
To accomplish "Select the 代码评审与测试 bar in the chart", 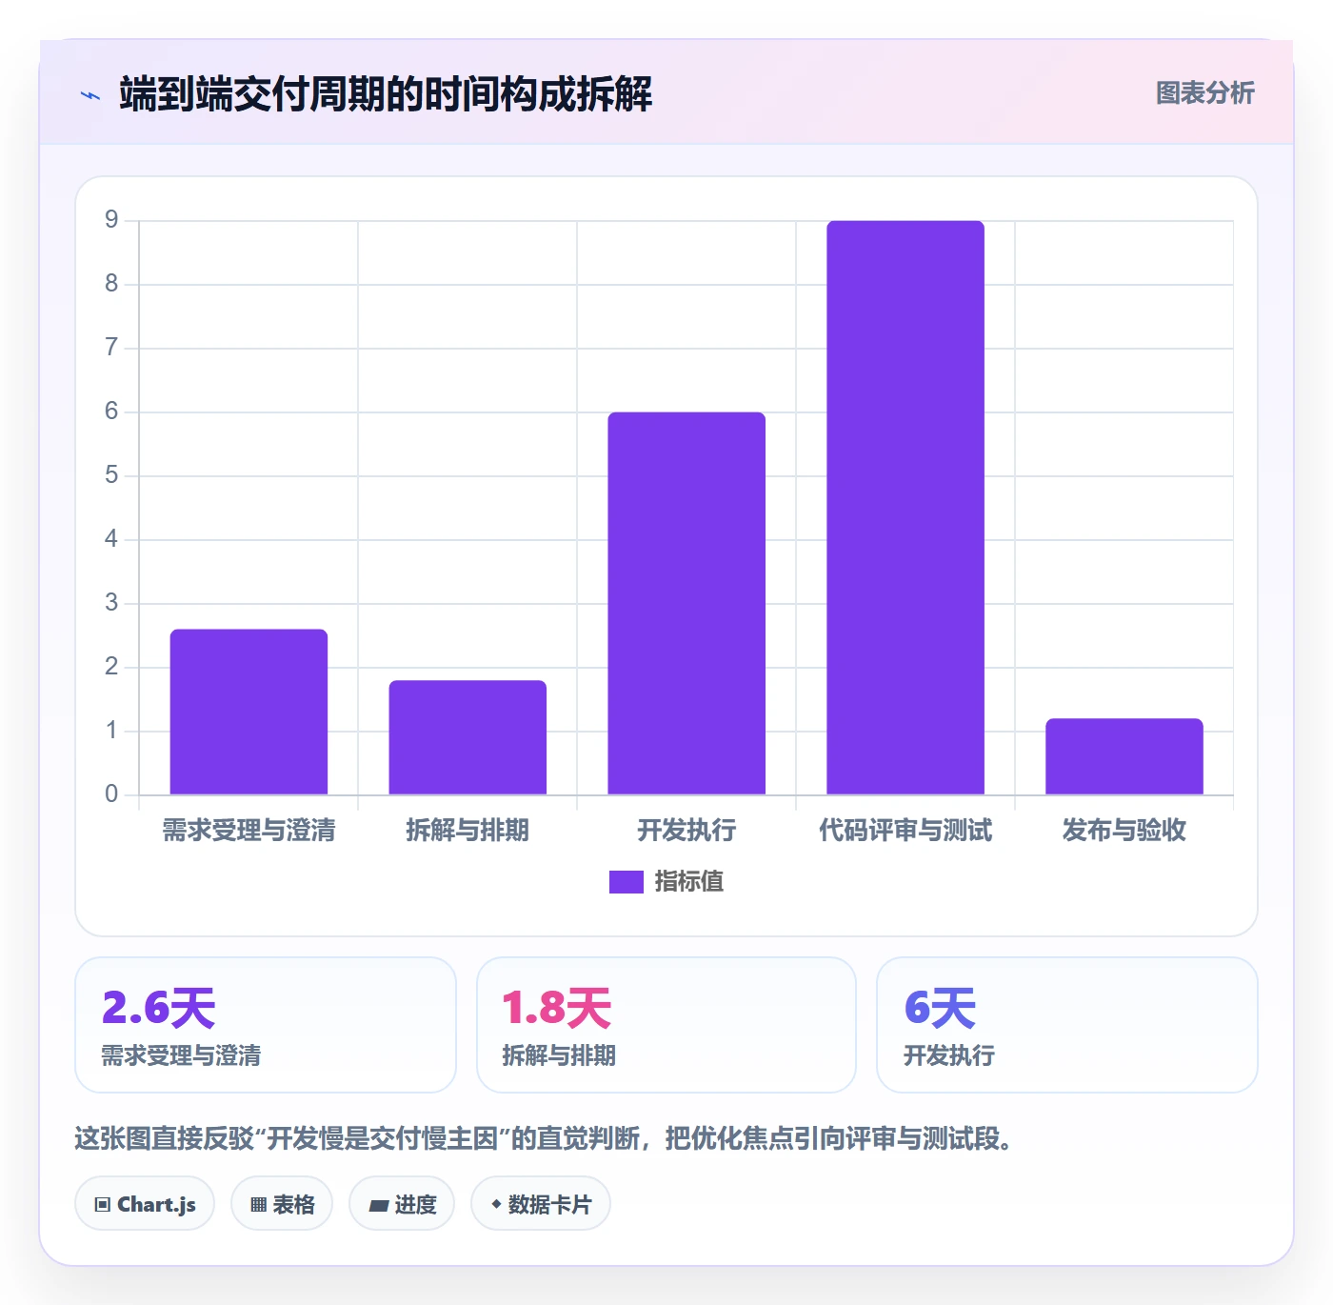I will [x=905, y=508].
